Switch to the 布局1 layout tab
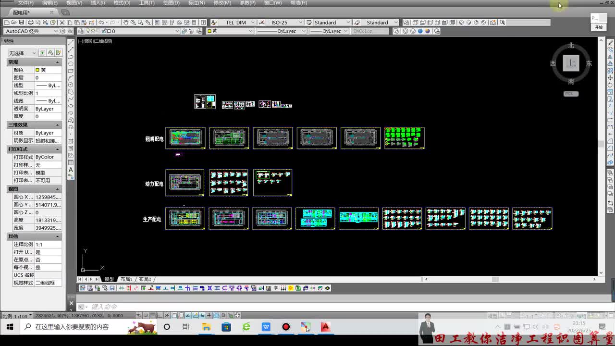This screenshot has width=615, height=346. (126, 279)
